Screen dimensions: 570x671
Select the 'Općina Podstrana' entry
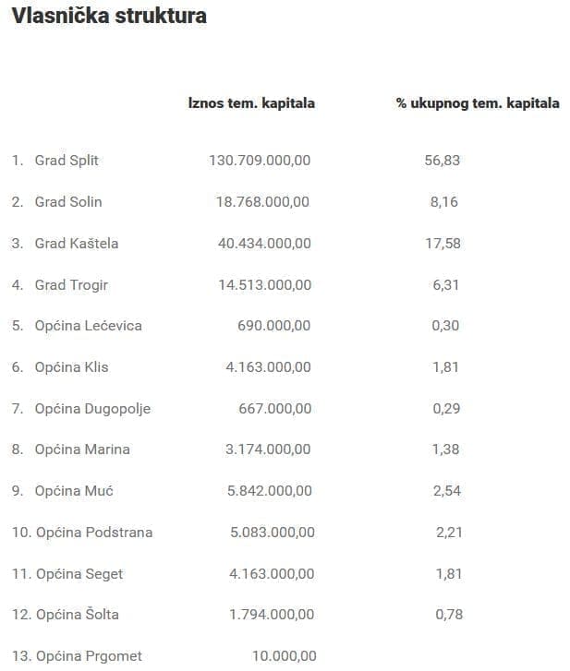94,533
